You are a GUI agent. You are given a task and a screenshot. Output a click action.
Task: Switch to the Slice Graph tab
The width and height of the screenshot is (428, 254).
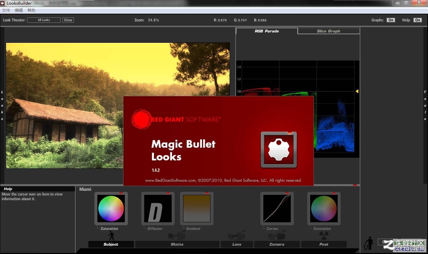329,31
